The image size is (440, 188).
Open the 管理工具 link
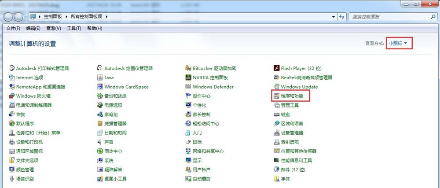290,105
